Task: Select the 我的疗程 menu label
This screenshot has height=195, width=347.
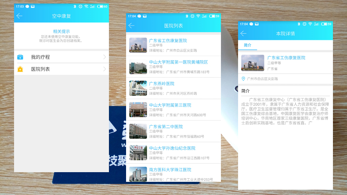Action: click(40, 57)
